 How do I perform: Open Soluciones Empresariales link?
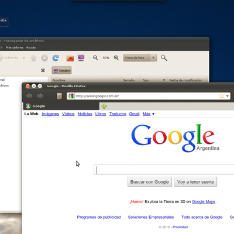pyautogui.click(x=151, y=217)
